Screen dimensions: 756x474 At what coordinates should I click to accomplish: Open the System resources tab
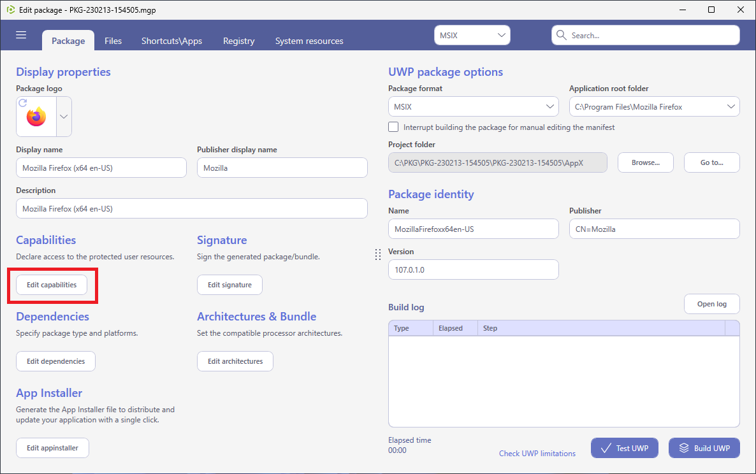pyautogui.click(x=309, y=41)
